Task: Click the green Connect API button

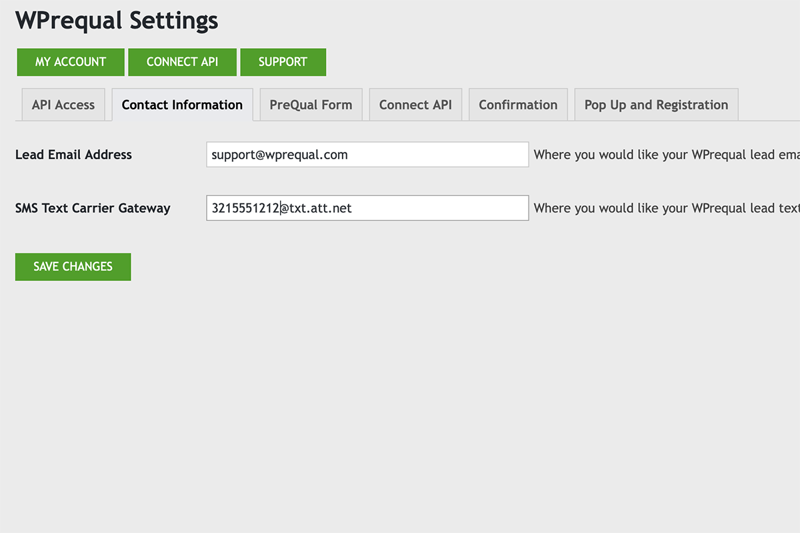Action: (x=182, y=62)
